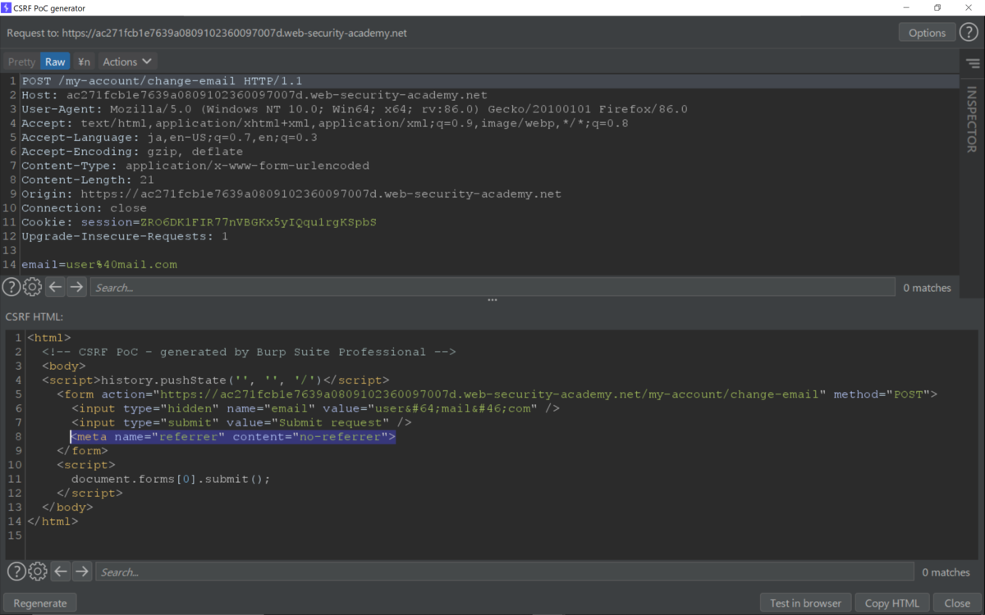Open the Actions dropdown
985x615 pixels.
tap(127, 61)
